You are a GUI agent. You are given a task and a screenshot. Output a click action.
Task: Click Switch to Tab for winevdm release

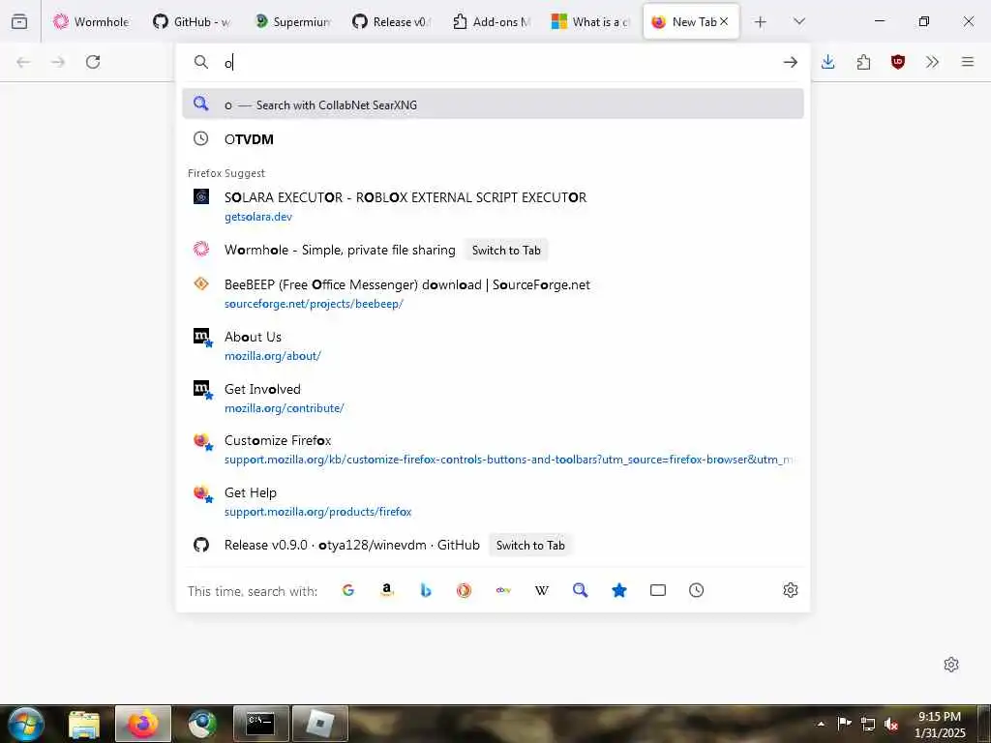(x=530, y=546)
